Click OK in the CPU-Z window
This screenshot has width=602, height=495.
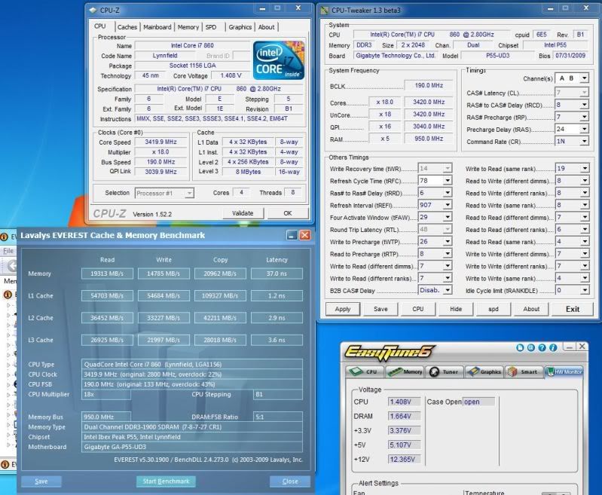(x=288, y=213)
